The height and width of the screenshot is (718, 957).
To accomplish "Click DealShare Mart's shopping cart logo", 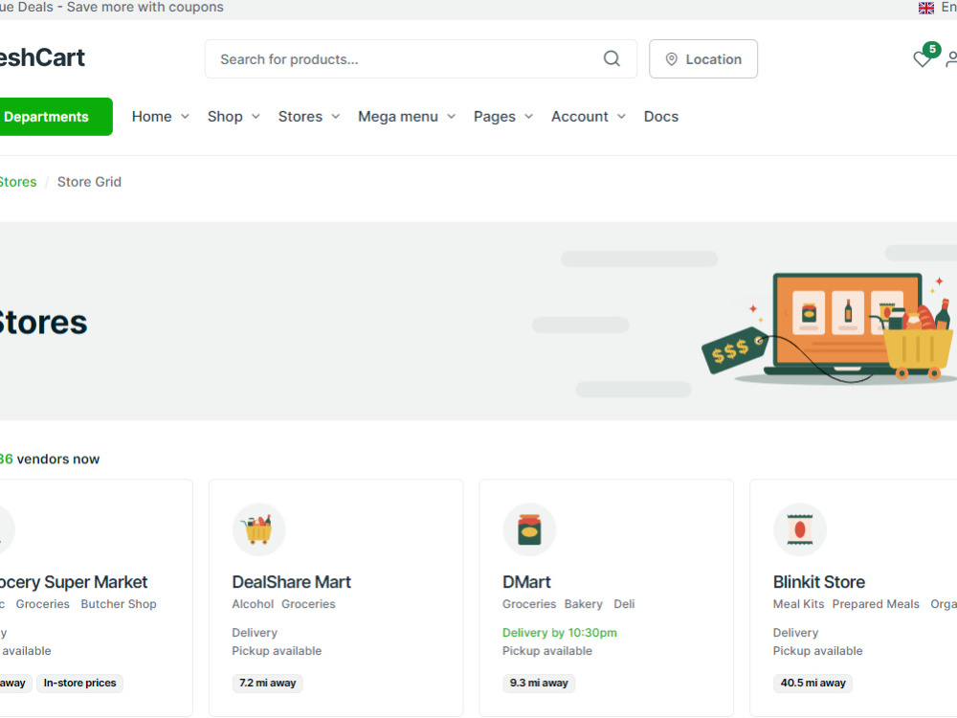I will 258,529.
